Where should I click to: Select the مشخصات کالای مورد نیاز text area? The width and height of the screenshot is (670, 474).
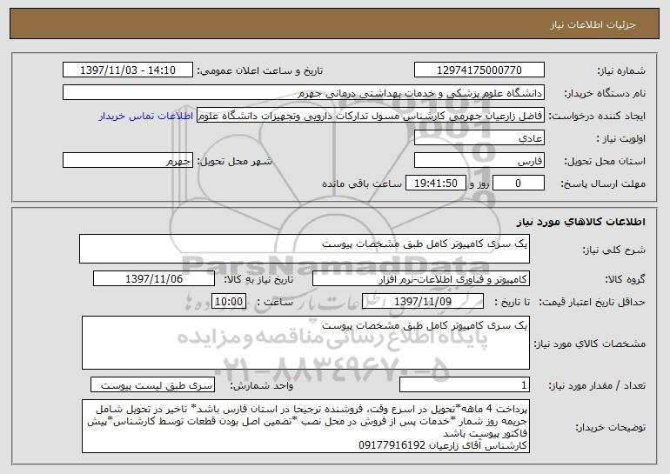pos(305,343)
